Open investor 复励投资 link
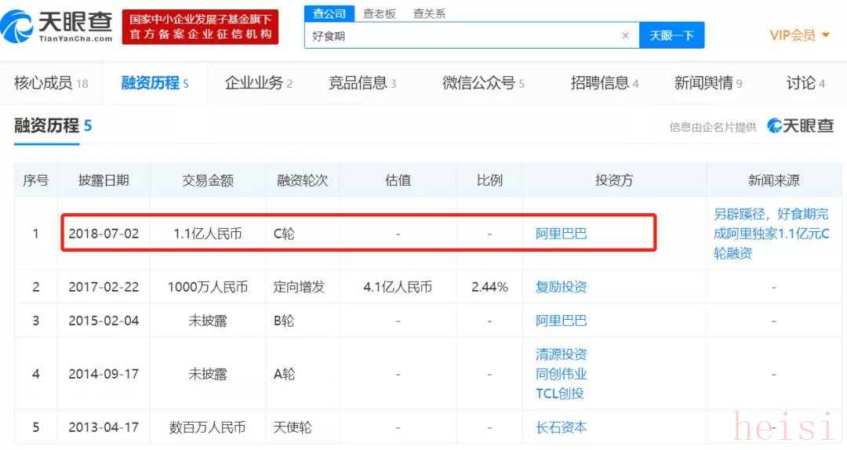Screen dimensions: 847x450 pyautogui.click(x=561, y=287)
